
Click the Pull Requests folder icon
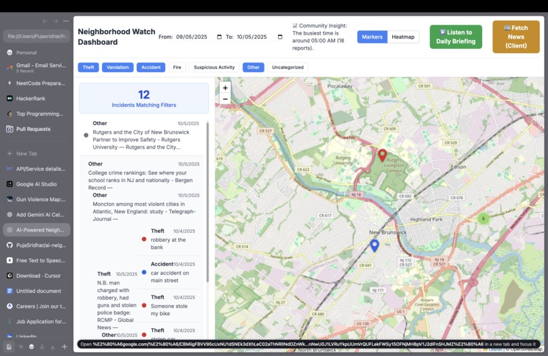pyautogui.click(x=10, y=129)
